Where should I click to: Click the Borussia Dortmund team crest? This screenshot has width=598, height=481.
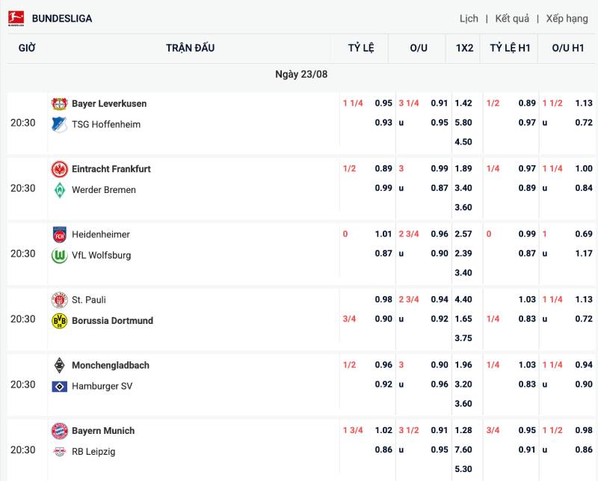click(x=59, y=321)
